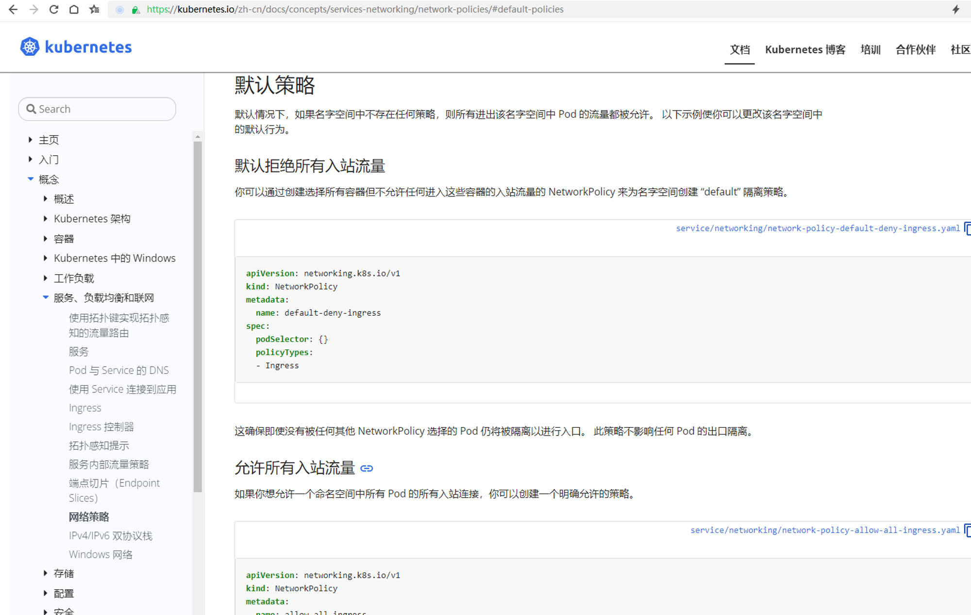971x615 pixels.
Task: Expand the 入门 tree node
Action: (x=31, y=159)
